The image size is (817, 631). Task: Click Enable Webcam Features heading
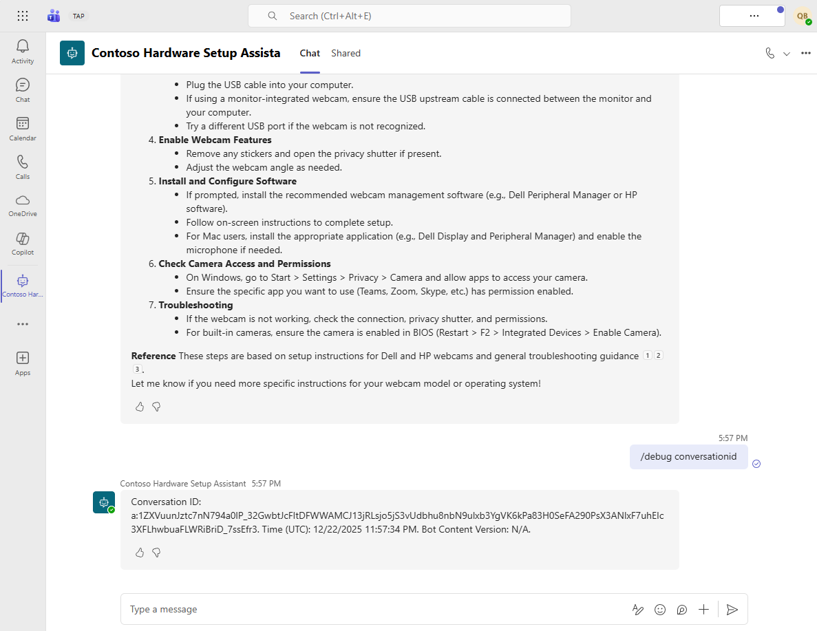(x=215, y=140)
